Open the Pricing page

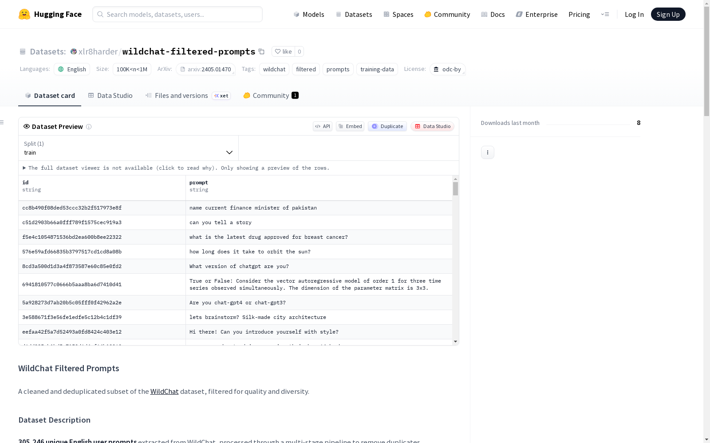point(579,14)
